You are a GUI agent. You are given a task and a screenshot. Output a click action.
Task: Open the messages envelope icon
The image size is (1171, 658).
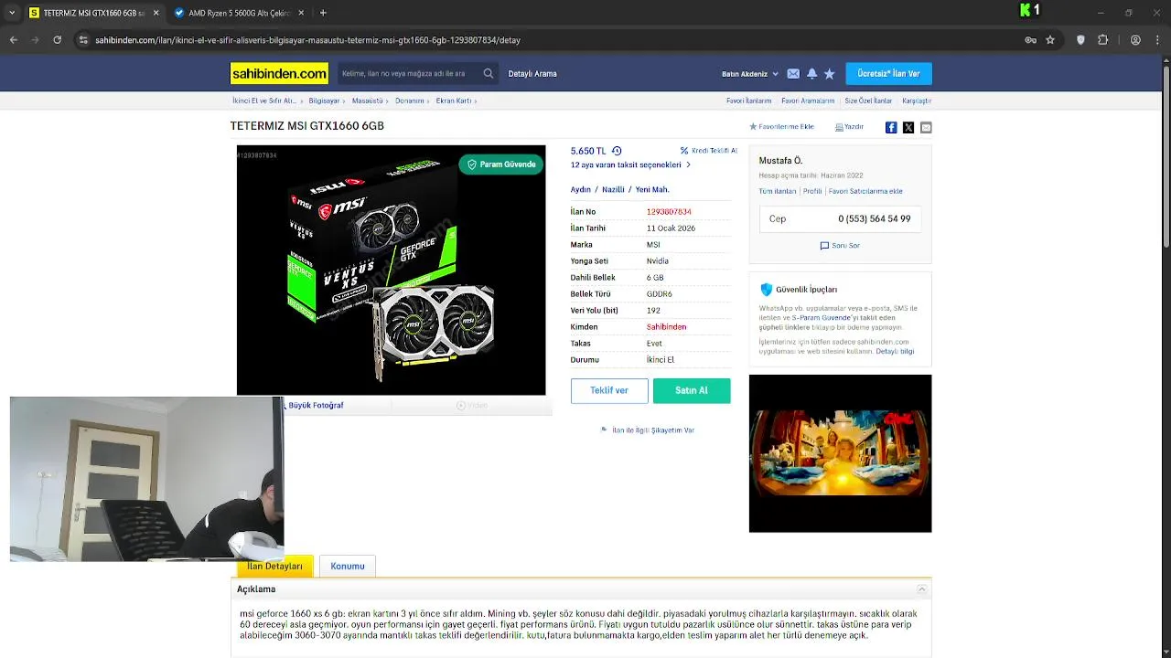pyautogui.click(x=793, y=74)
